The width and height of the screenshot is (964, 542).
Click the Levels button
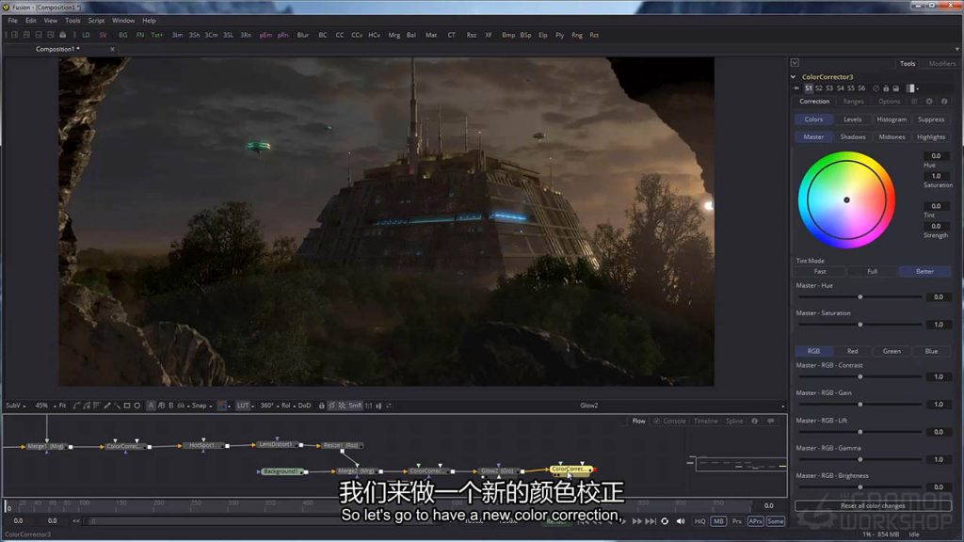pyautogui.click(x=852, y=120)
